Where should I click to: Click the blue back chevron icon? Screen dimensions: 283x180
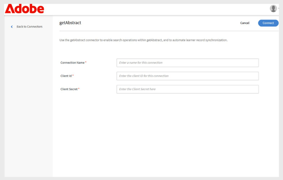[x=12, y=27]
